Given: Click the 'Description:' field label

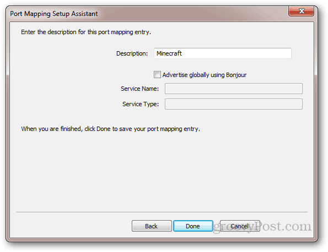Looking at the screenshot, I should pyautogui.click(x=132, y=53).
